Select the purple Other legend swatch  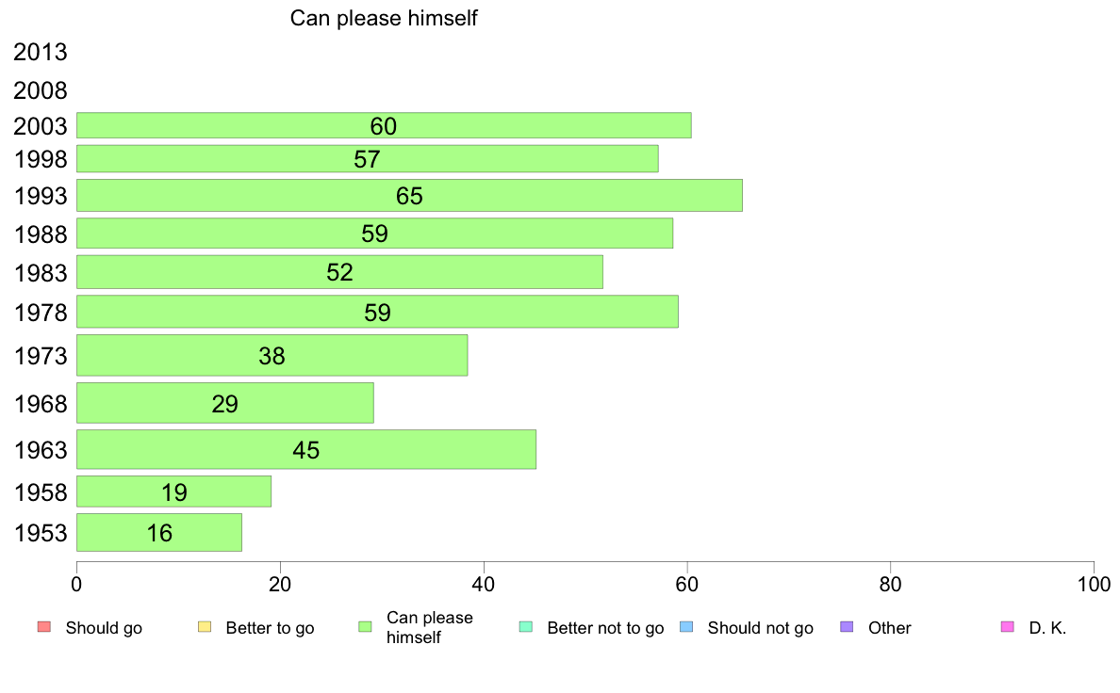click(x=847, y=627)
